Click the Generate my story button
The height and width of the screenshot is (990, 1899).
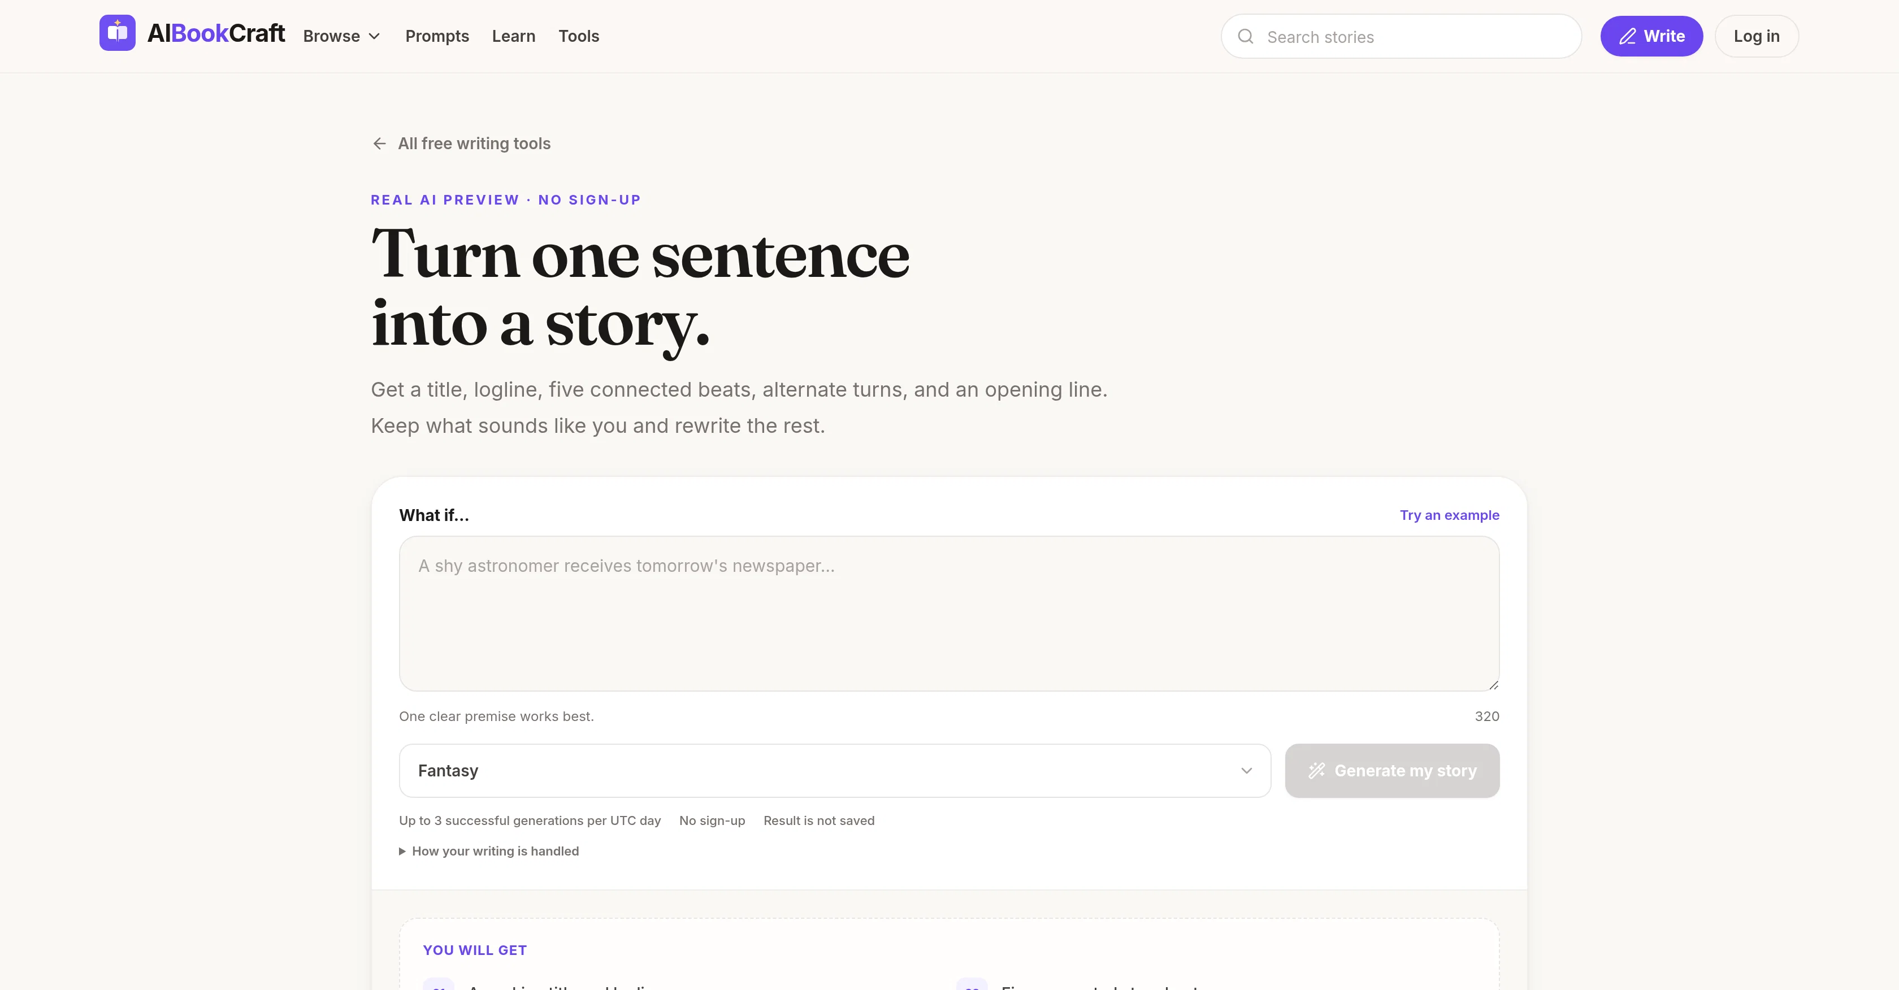[1392, 770]
